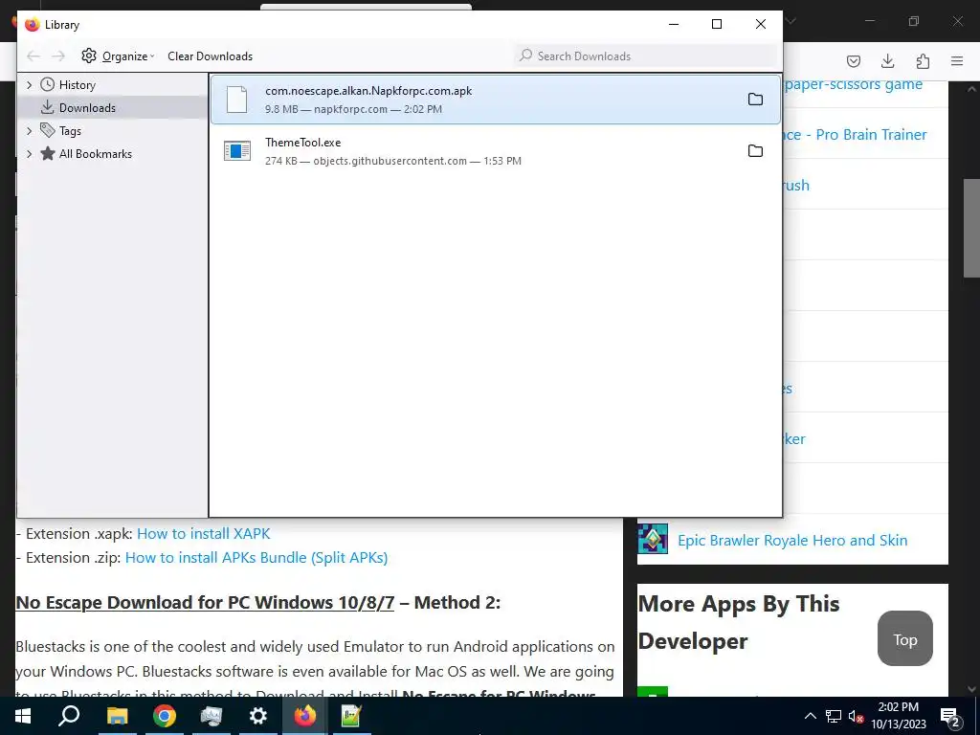The height and width of the screenshot is (735, 980).
Task: Open Epic Brawler Royale Hero and Skin link
Action: coord(792,540)
